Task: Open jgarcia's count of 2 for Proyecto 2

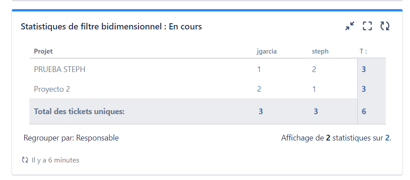Action: 259,89
